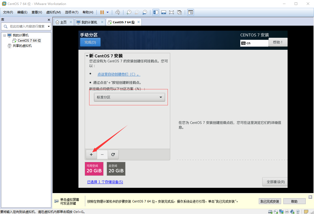This screenshot has height=214, width=314.
Task: Open the 文件(F) menu
Action: coord(8,12)
